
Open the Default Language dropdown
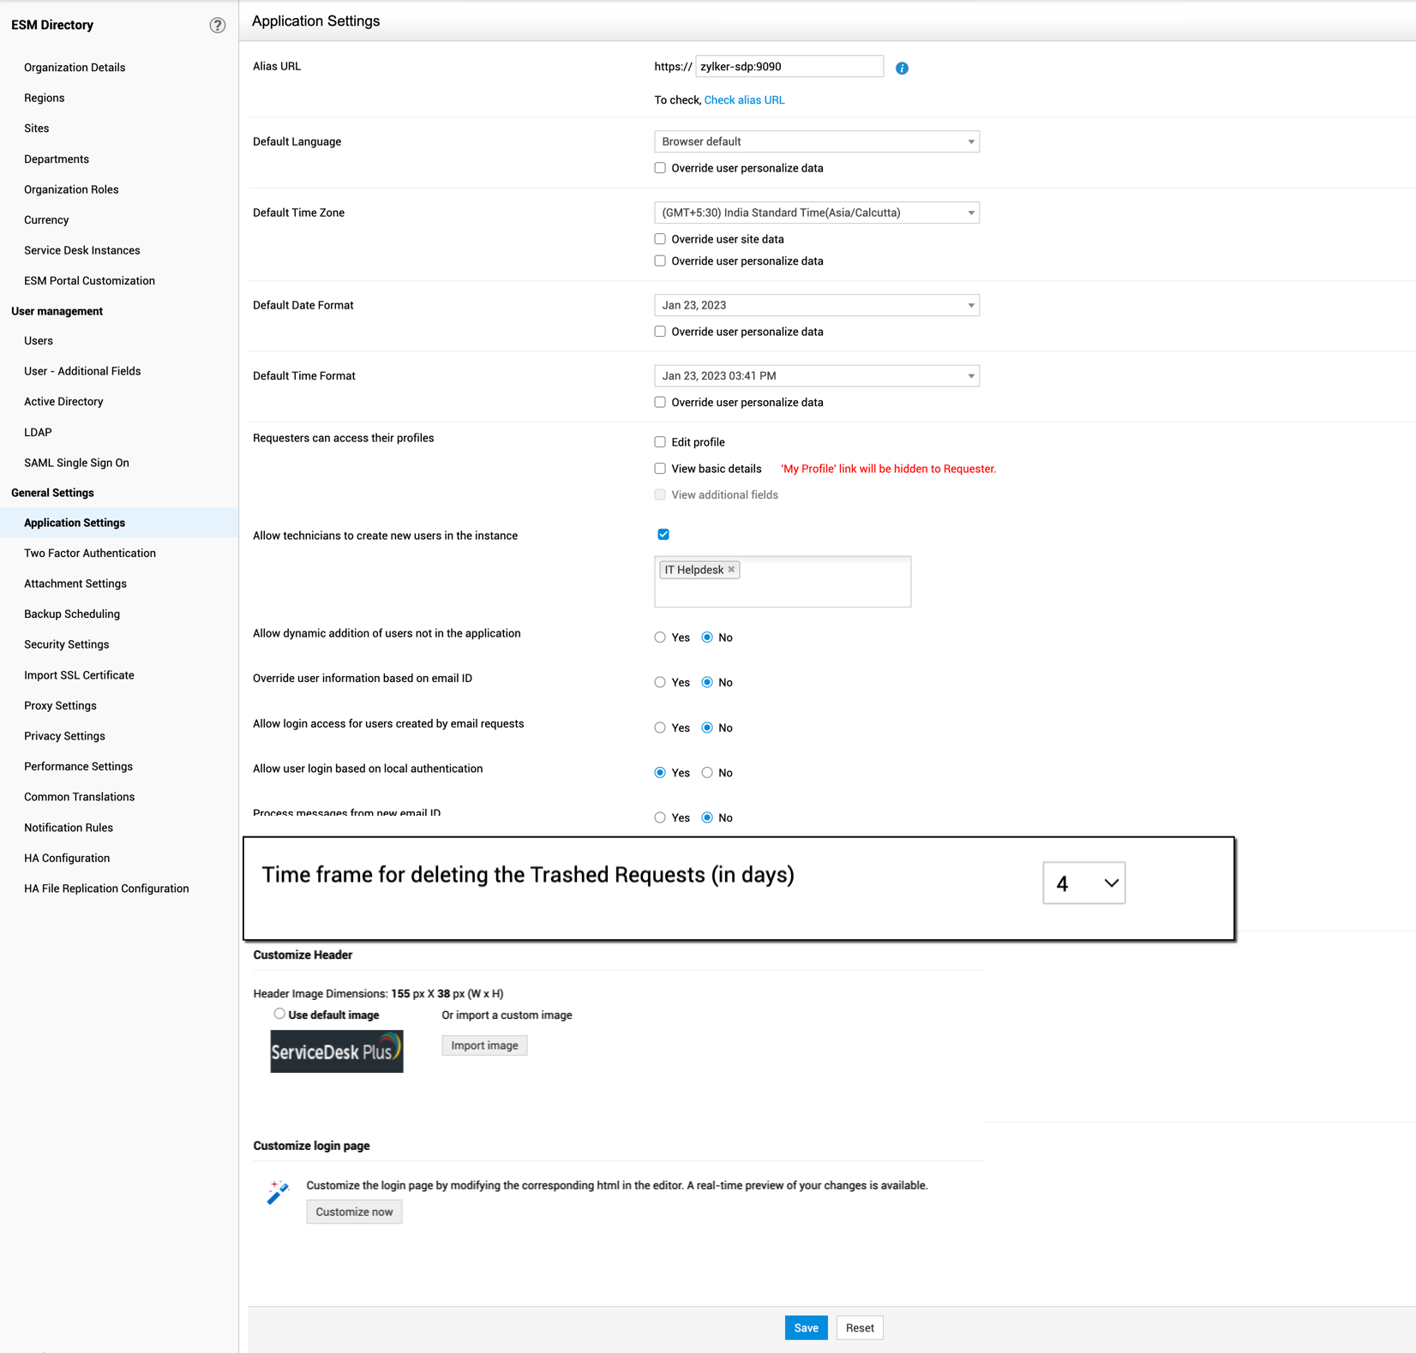click(x=817, y=141)
